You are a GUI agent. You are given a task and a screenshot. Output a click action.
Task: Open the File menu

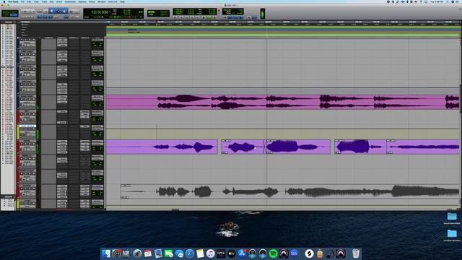click(x=22, y=1)
